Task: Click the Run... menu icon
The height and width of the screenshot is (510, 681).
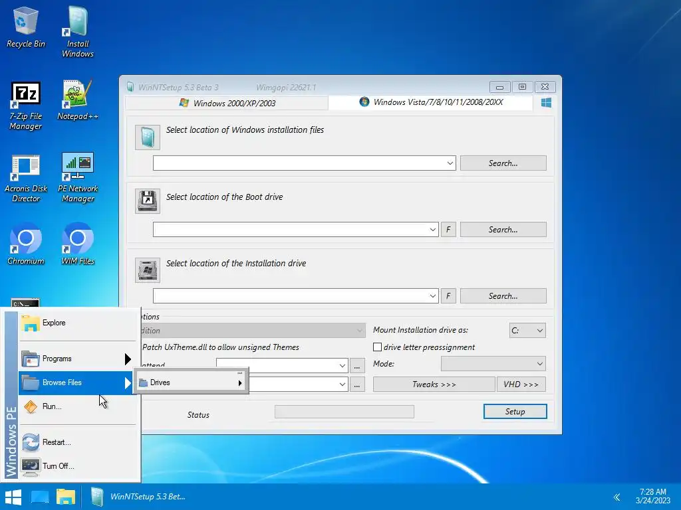Action: click(31, 407)
